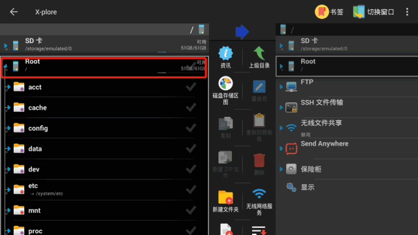
Task: Open the cache folder
Action: coord(104,107)
